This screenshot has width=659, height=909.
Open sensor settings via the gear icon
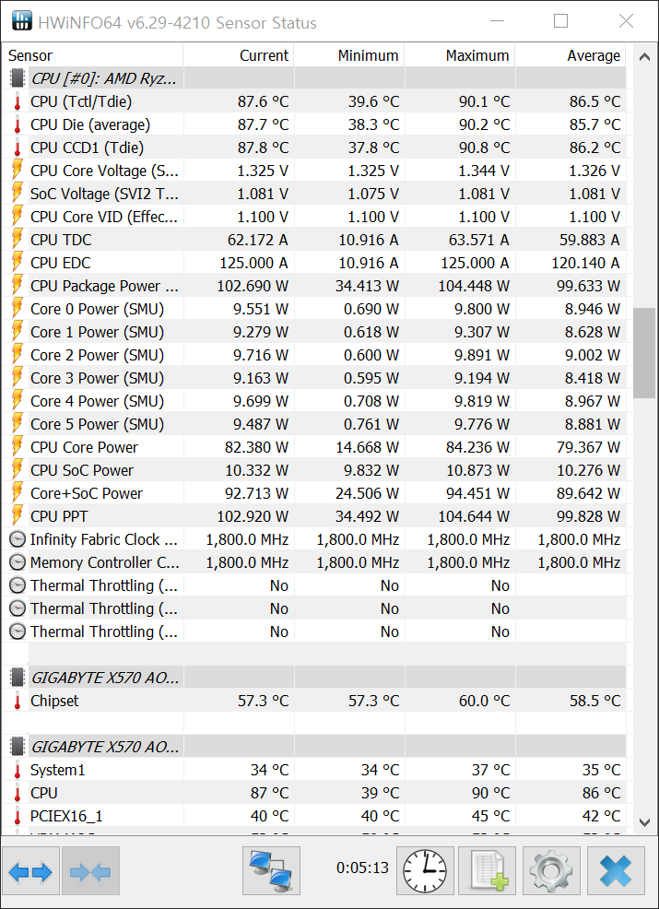[x=550, y=870]
